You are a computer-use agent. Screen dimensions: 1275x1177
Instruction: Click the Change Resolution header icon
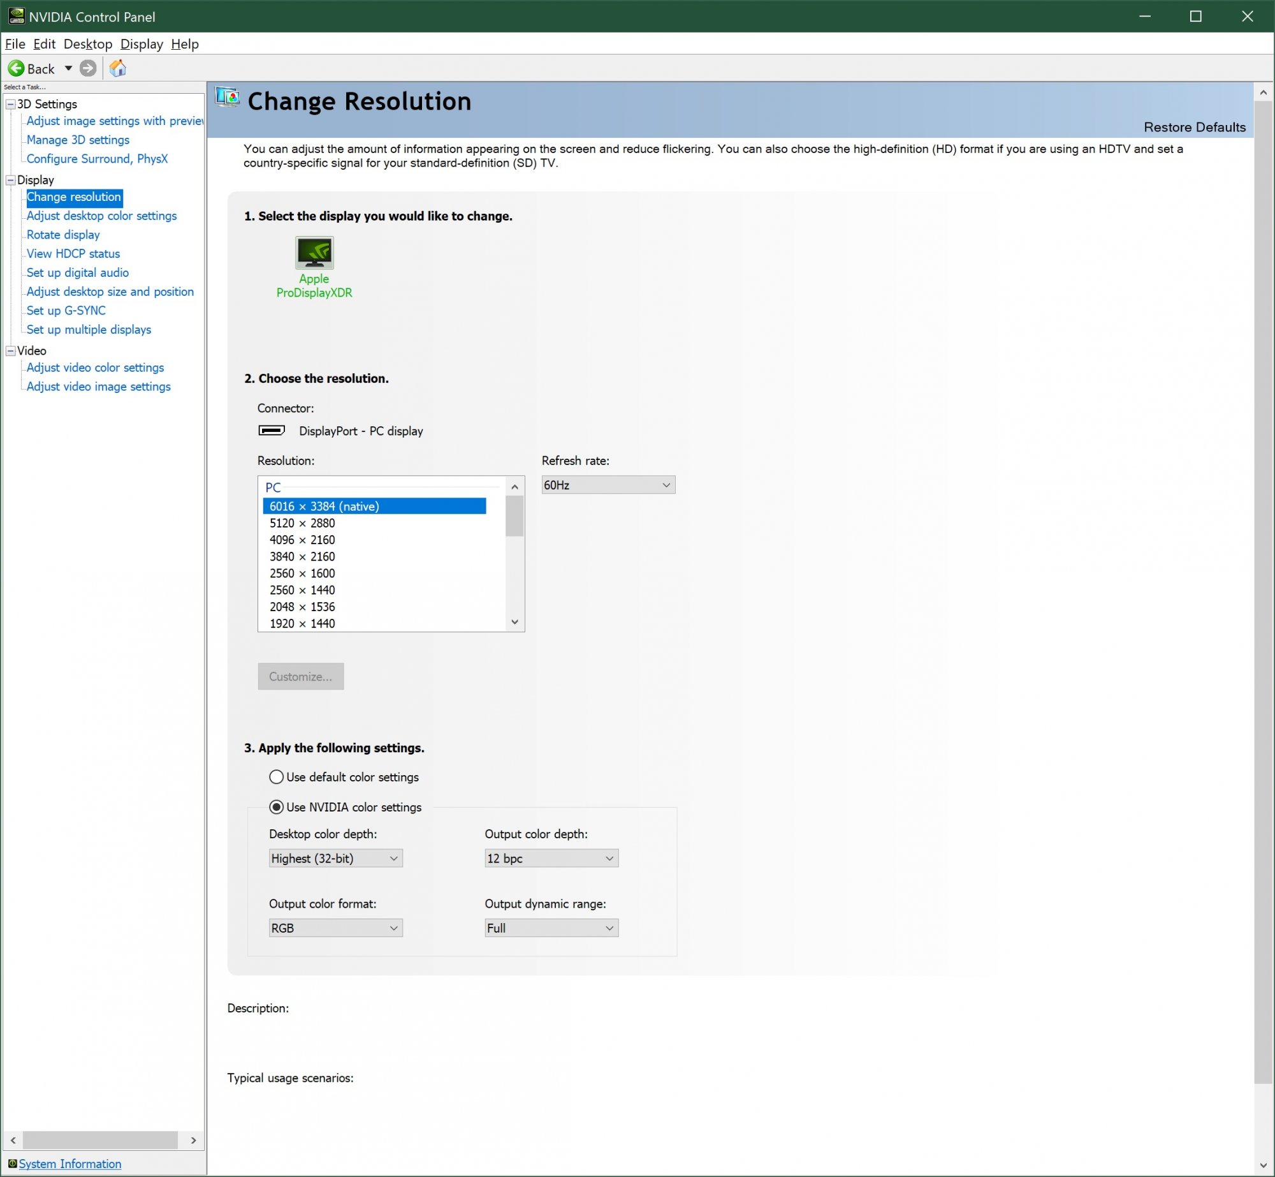point(228,98)
